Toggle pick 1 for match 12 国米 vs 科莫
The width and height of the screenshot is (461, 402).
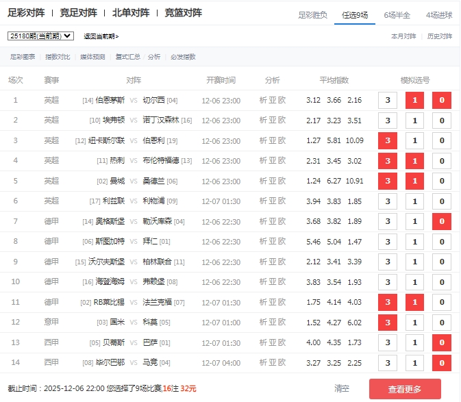pyautogui.click(x=414, y=323)
